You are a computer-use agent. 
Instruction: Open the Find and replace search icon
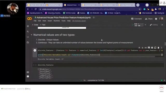point(28,32)
